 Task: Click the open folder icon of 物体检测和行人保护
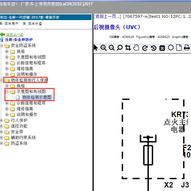point(7,80)
